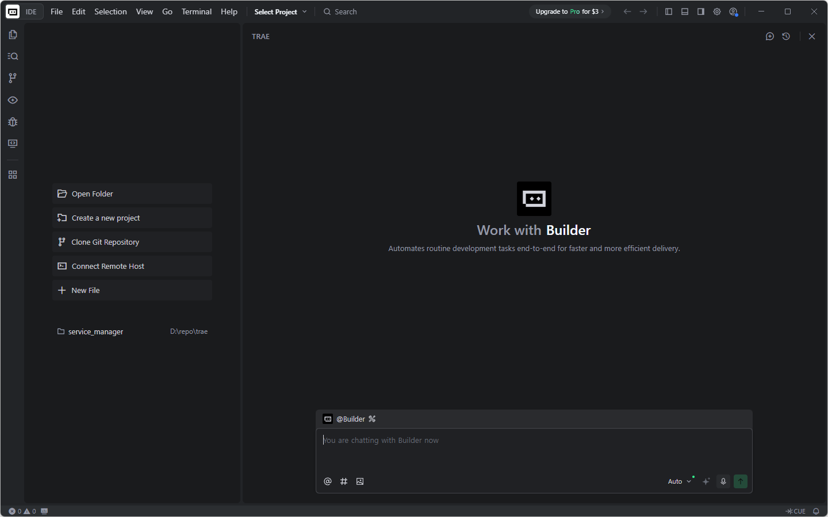Open settings with the gear icon
The image size is (828, 517).
(717, 11)
